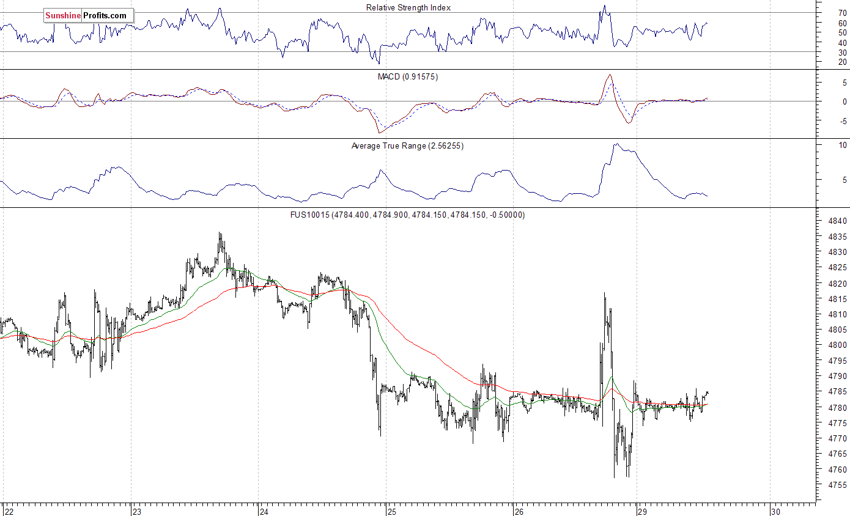Click the 4840 price axis value
Screen dimensions: 850x516
(x=838, y=221)
